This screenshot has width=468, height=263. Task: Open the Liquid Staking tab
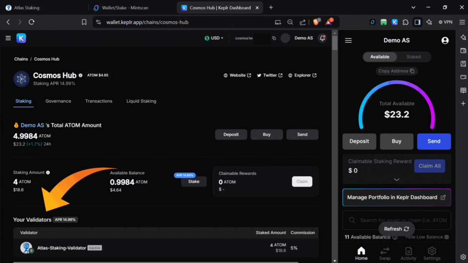pos(141,101)
